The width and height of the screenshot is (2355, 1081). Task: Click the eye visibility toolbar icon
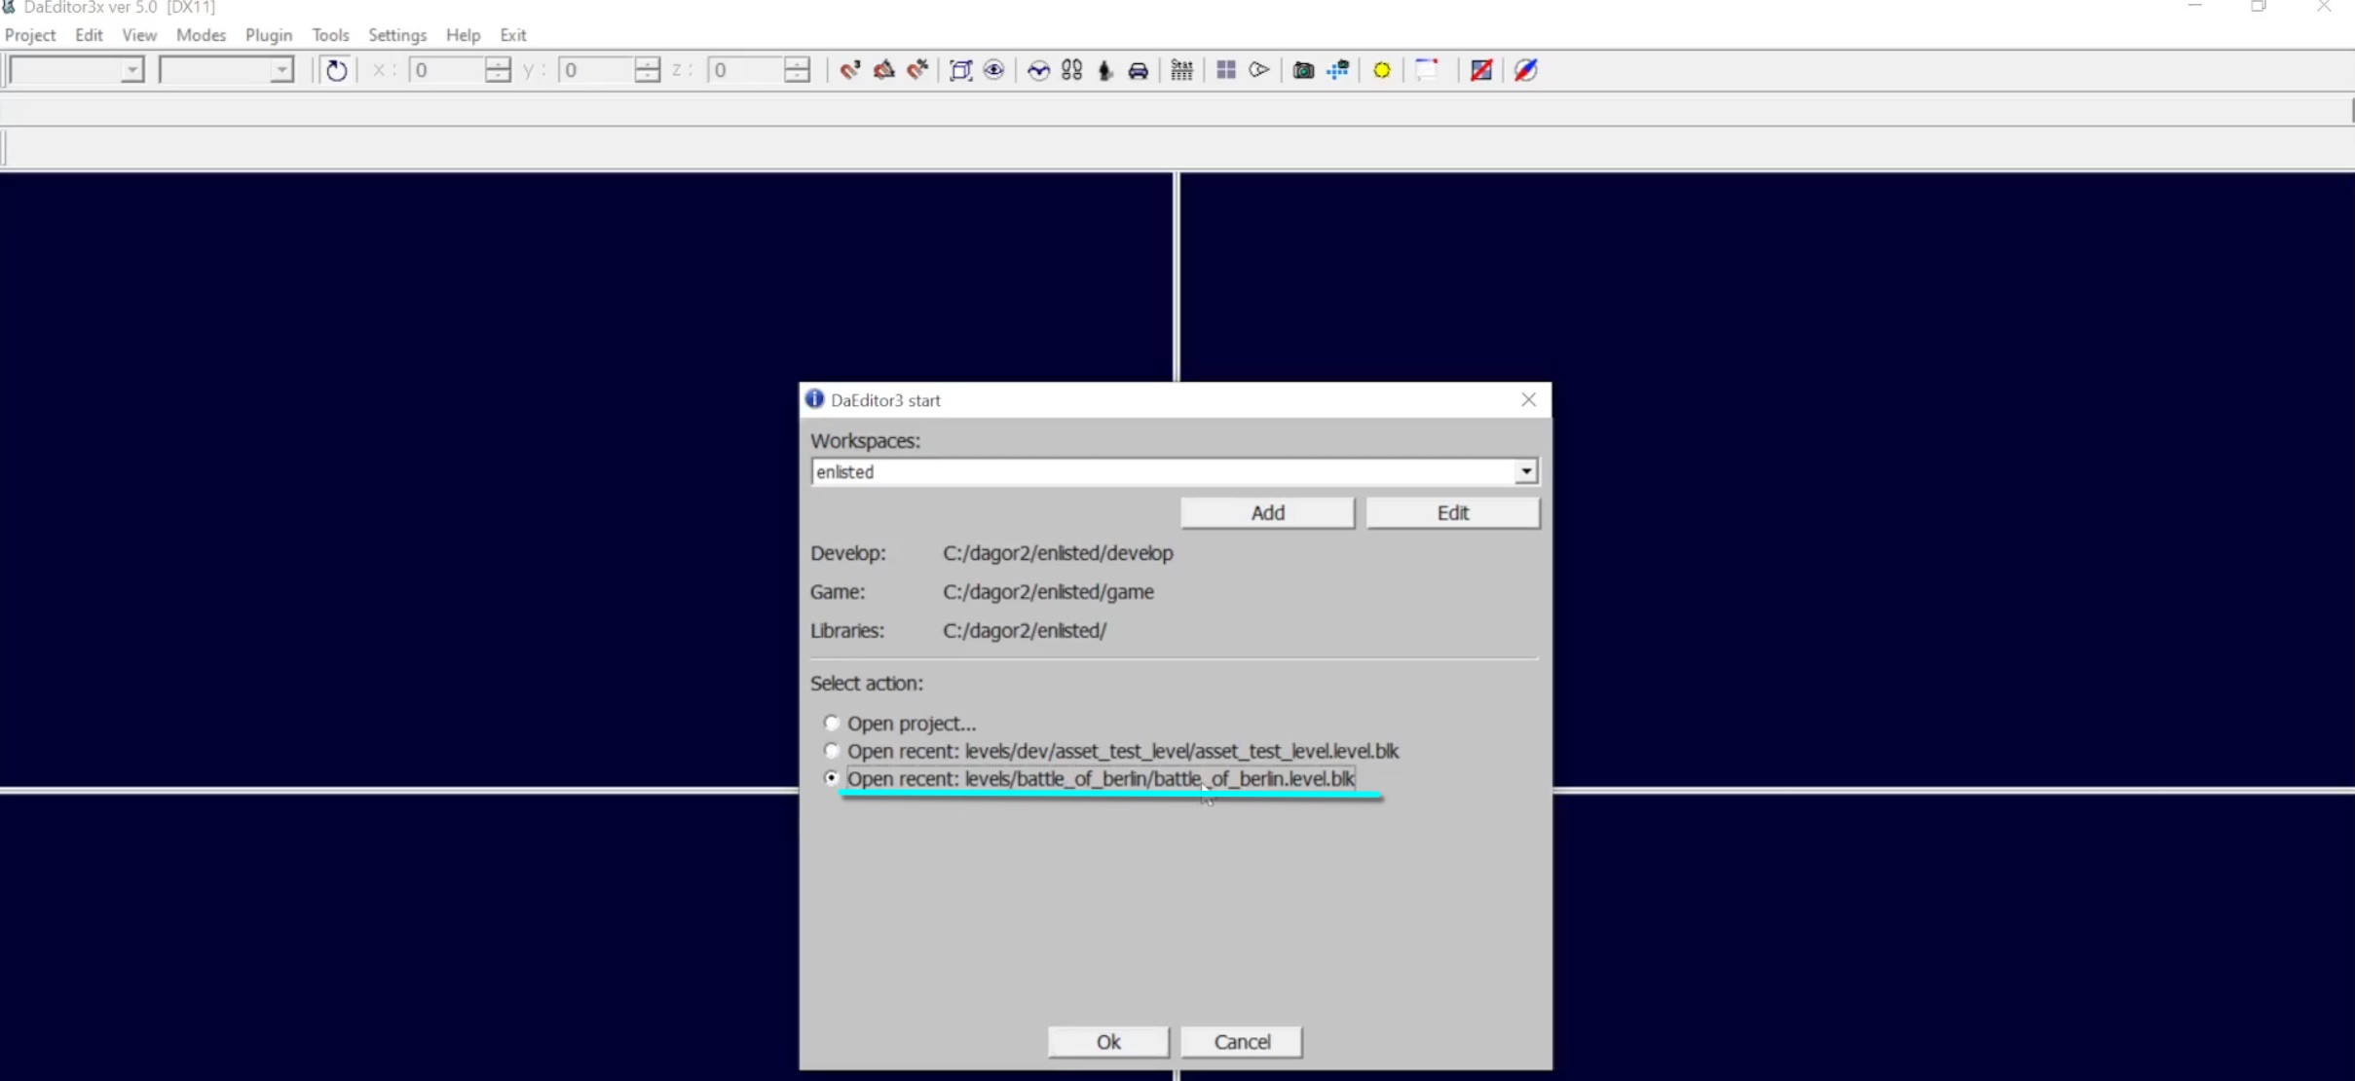pos(993,70)
